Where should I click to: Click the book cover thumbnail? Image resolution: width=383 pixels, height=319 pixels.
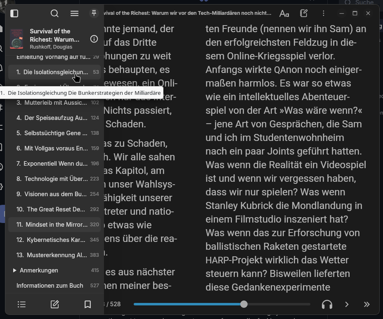(x=17, y=39)
